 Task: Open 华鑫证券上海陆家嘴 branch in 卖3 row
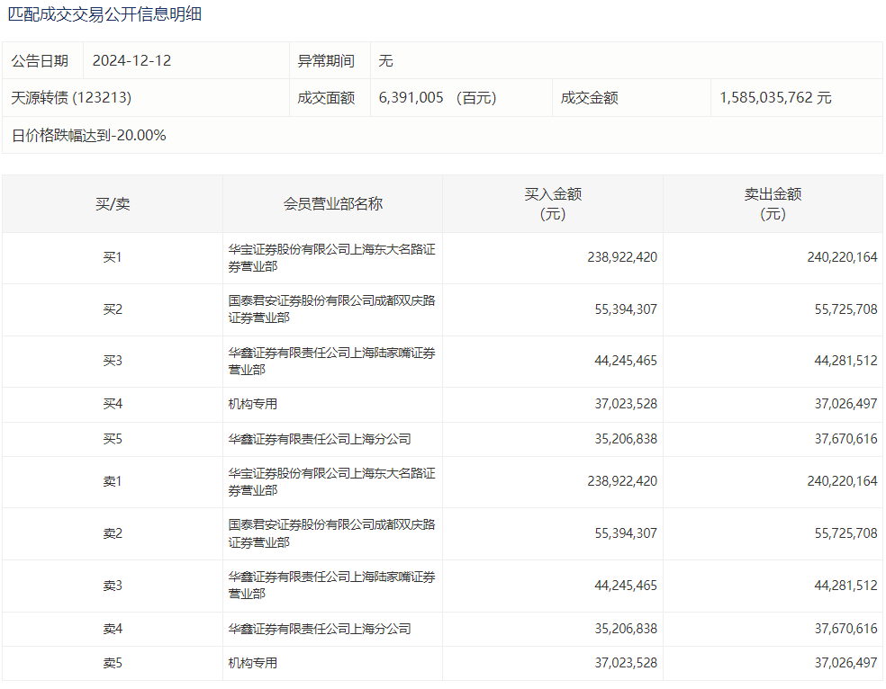pyautogui.click(x=331, y=586)
